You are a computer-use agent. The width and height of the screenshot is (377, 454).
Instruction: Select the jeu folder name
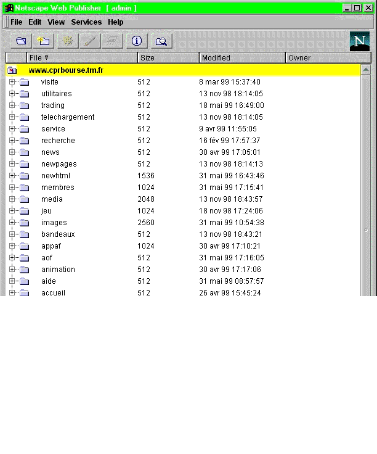(x=46, y=211)
